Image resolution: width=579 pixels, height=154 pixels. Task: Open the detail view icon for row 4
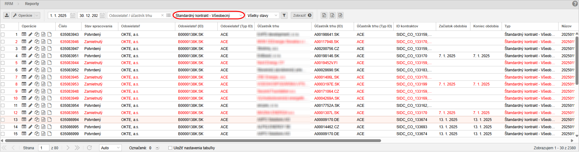(x=24, y=56)
